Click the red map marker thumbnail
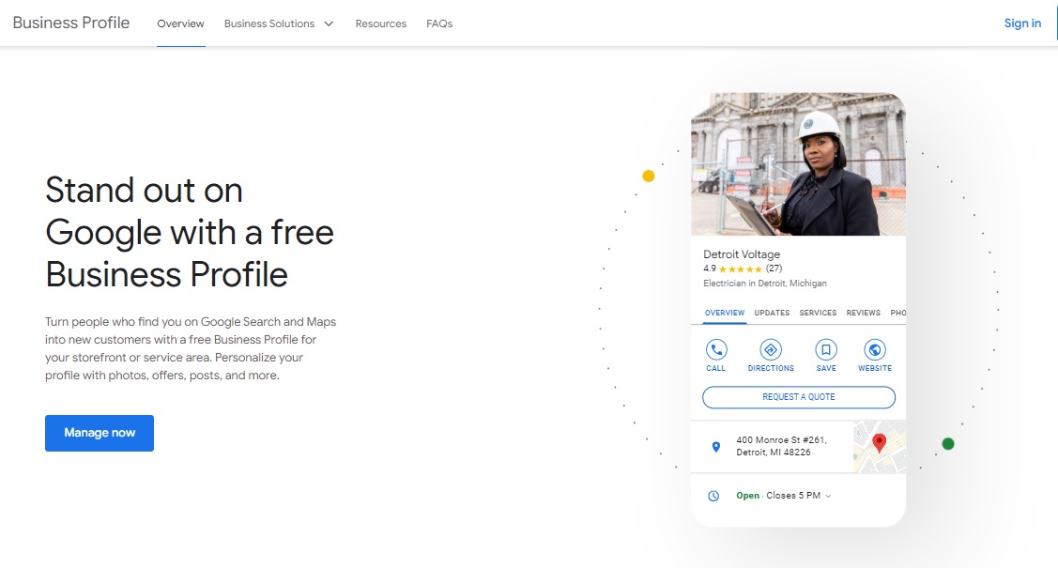Viewport: 1058px width, 568px height. [x=880, y=446]
